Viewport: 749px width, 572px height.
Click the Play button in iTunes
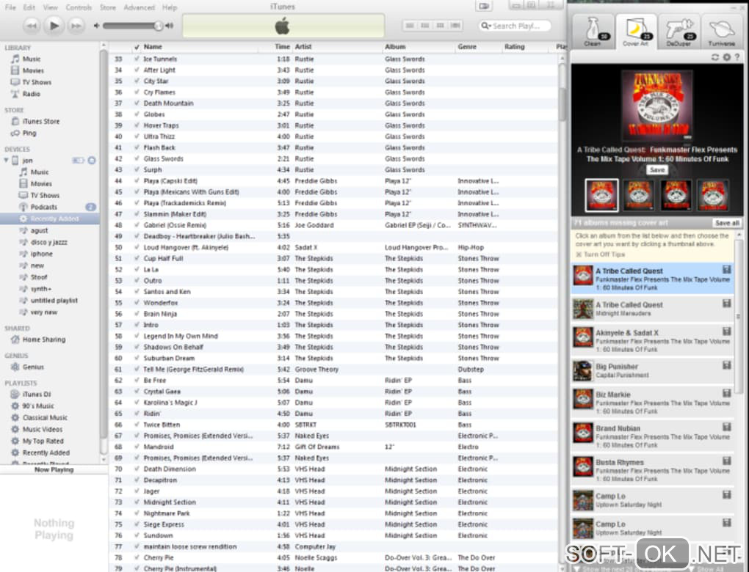(54, 25)
